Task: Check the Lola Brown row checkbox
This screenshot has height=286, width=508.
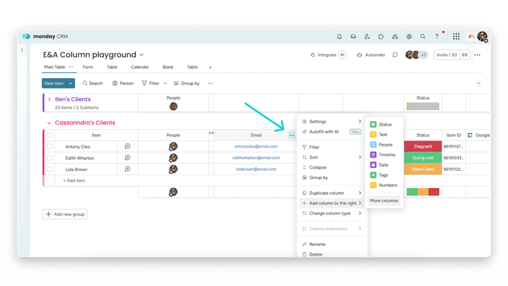Action: [x=49, y=169]
